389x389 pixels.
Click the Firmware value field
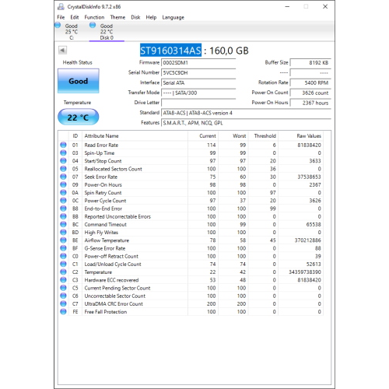point(198,63)
